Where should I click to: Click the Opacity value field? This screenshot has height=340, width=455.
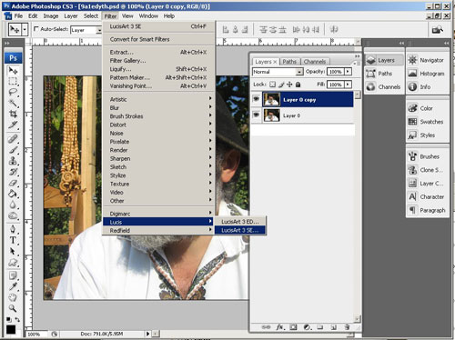336,72
